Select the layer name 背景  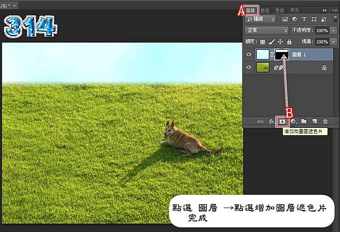click(278, 68)
